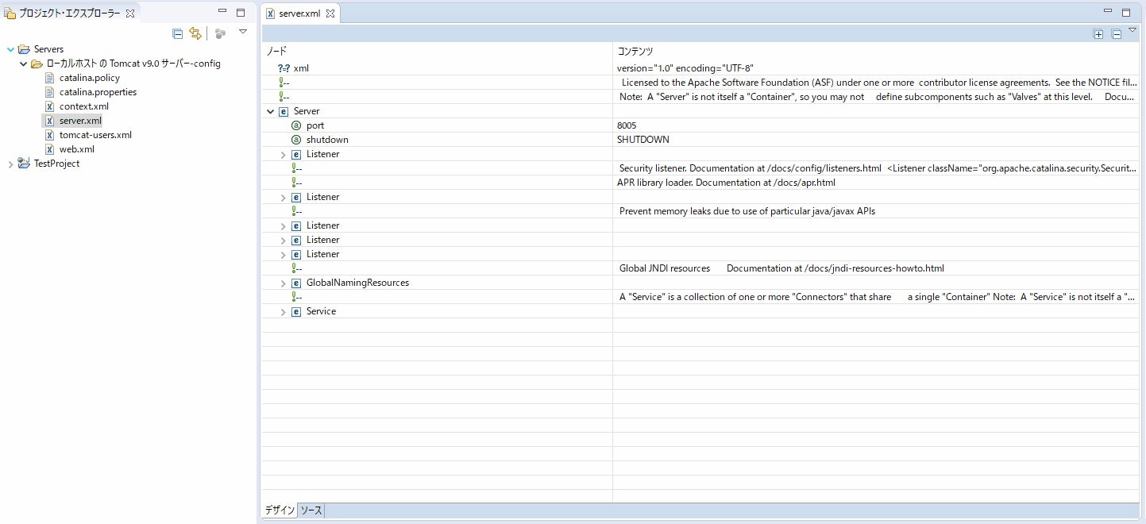Image resolution: width=1146 pixels, height=524 pixels.
Task: Close the server.xml editor tab
Action: click(330, 13)
